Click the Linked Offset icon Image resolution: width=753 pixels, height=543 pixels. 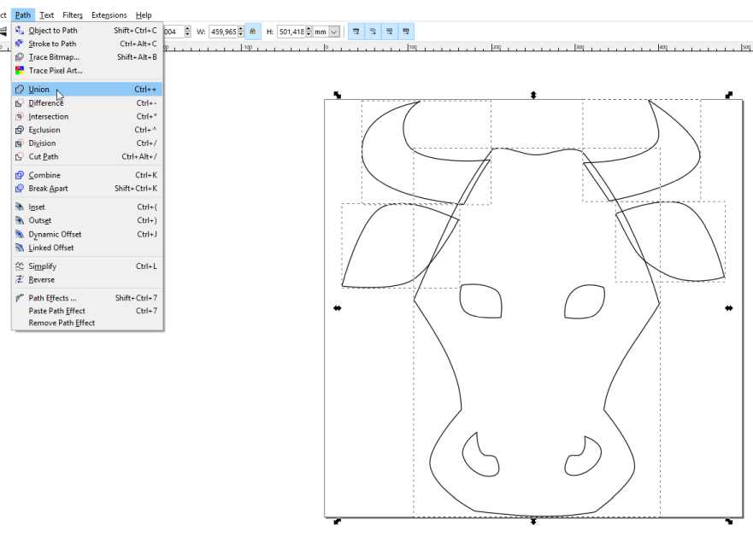19,248
